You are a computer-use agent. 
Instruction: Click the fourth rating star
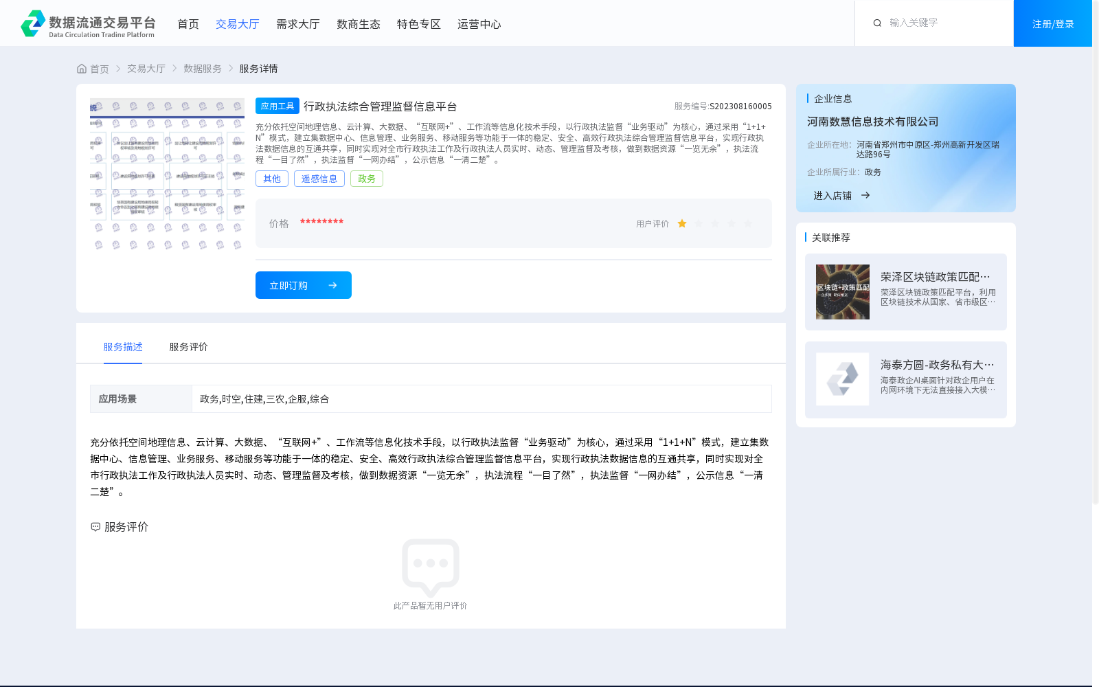[x=732, y=223]
